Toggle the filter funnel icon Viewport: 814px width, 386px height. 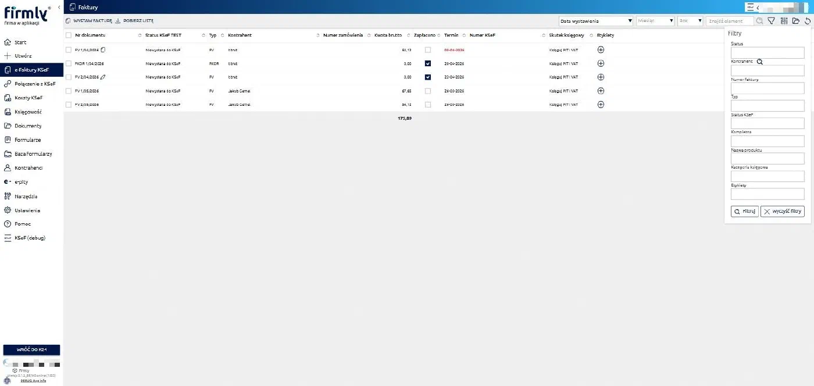coord(771,21)
